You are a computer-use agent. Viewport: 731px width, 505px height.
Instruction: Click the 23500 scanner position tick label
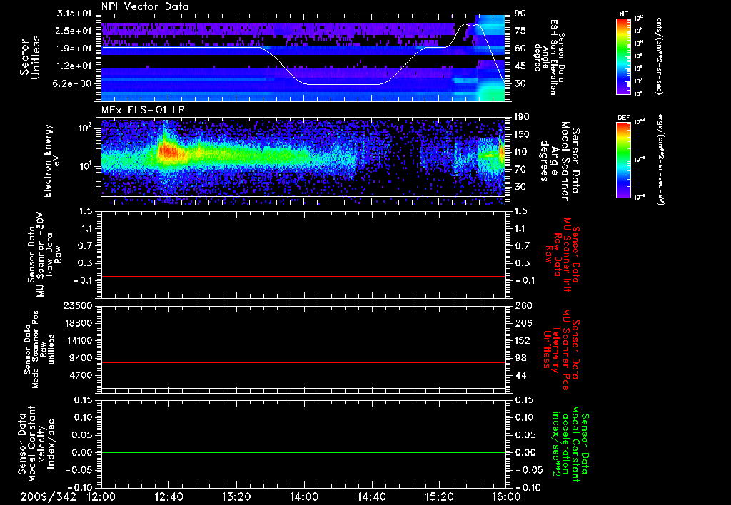(x=77, y=305)
